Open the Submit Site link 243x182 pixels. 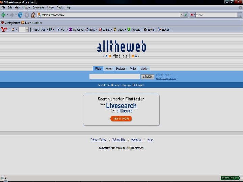click(x=118, y=140)
